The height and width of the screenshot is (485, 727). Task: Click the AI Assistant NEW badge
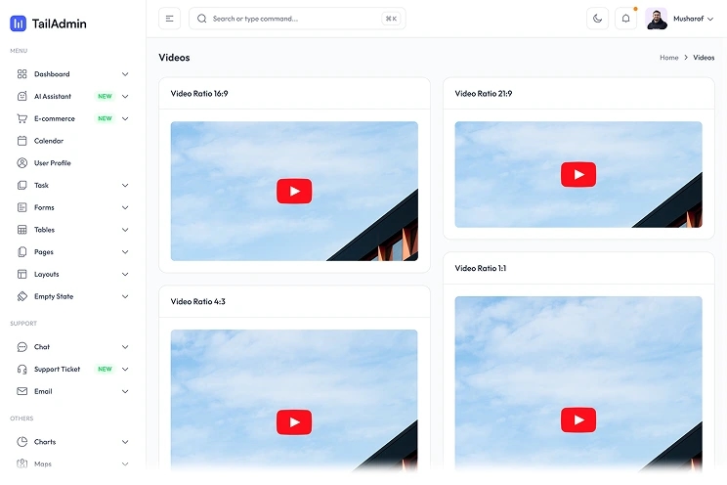coord(105,97)
